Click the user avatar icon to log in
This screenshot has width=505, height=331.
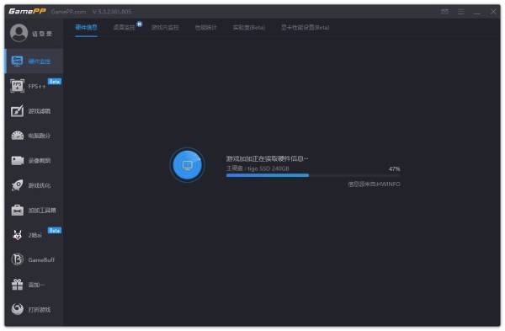[19, 33]
